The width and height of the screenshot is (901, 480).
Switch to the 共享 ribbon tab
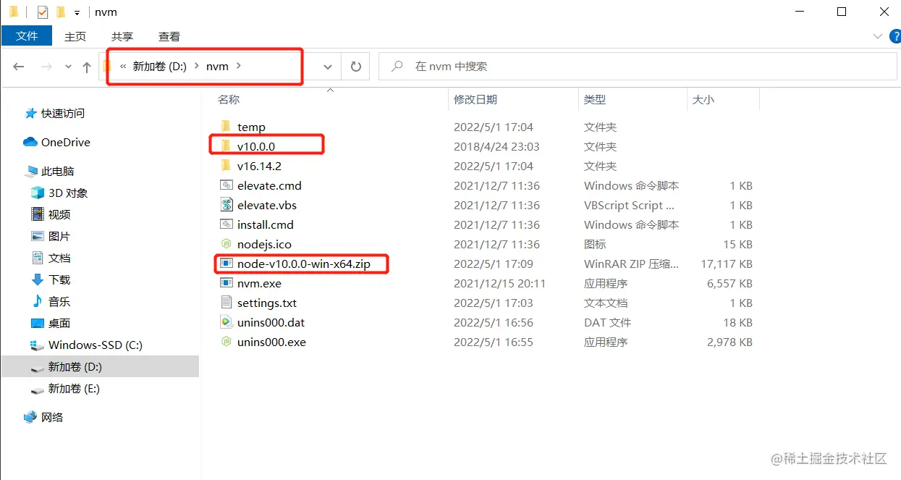pyautogui.click(x=121, y=35)
